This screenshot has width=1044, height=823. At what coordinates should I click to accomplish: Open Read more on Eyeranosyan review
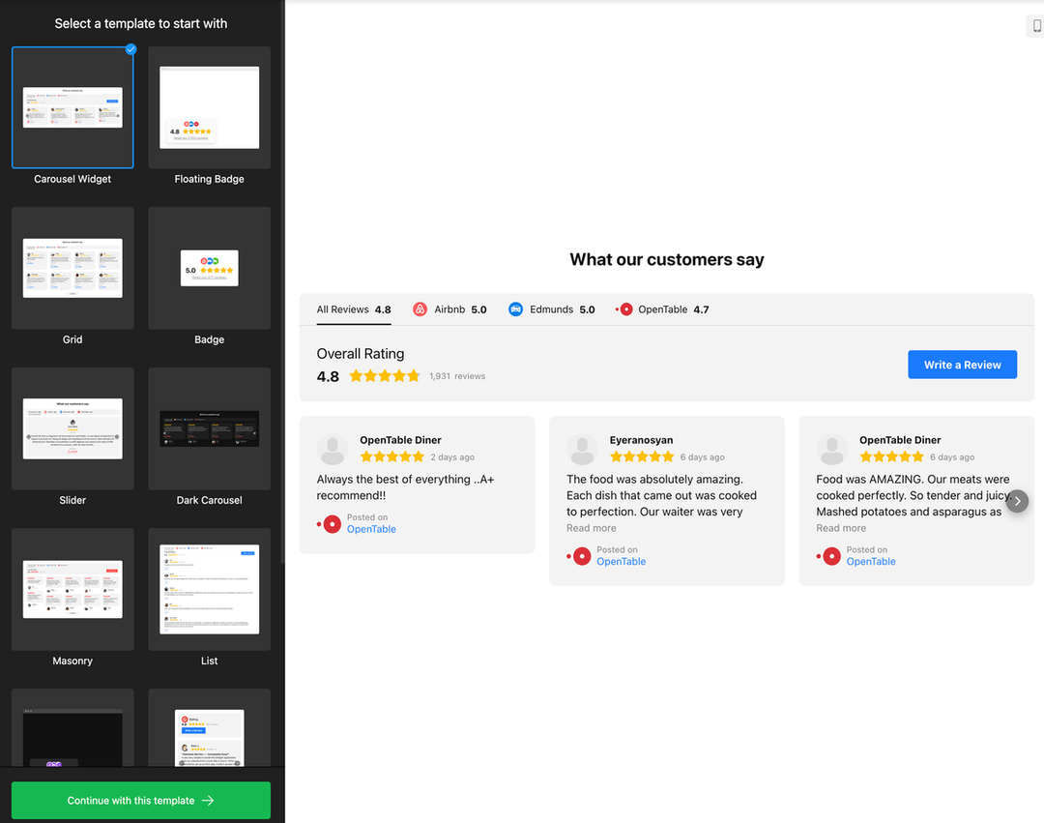tap(592, 528)
